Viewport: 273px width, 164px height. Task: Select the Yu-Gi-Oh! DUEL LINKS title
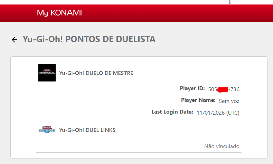87,130
